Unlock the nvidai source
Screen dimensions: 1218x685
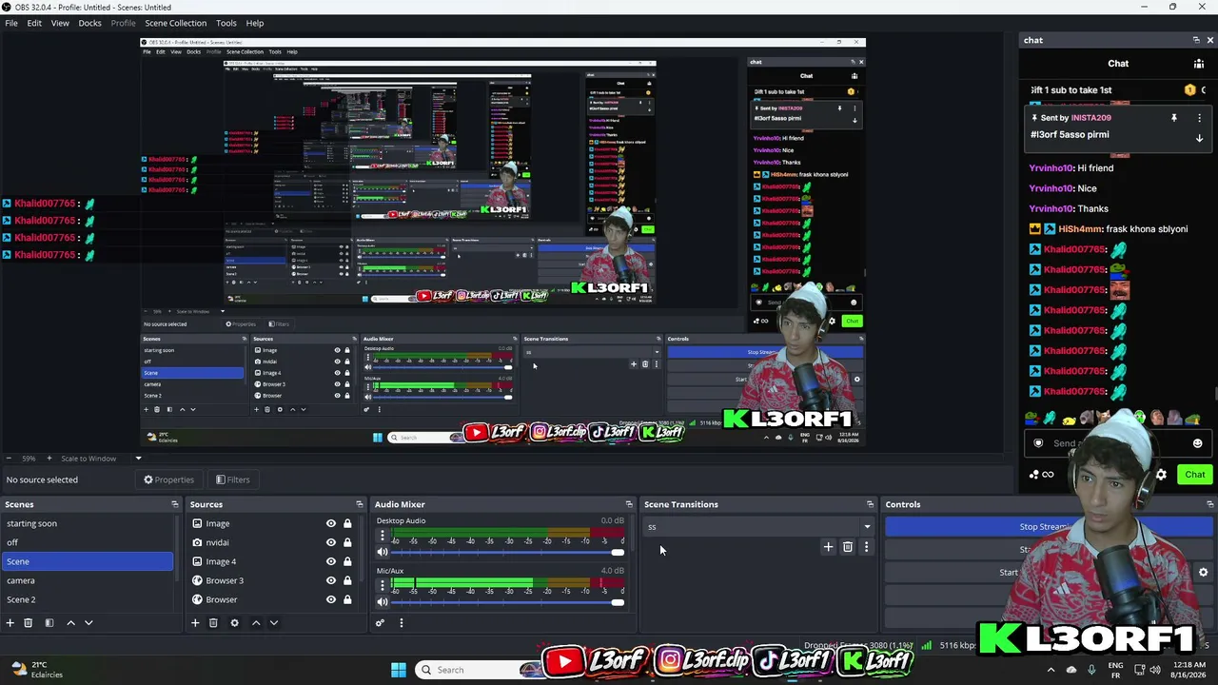[347, 542]
